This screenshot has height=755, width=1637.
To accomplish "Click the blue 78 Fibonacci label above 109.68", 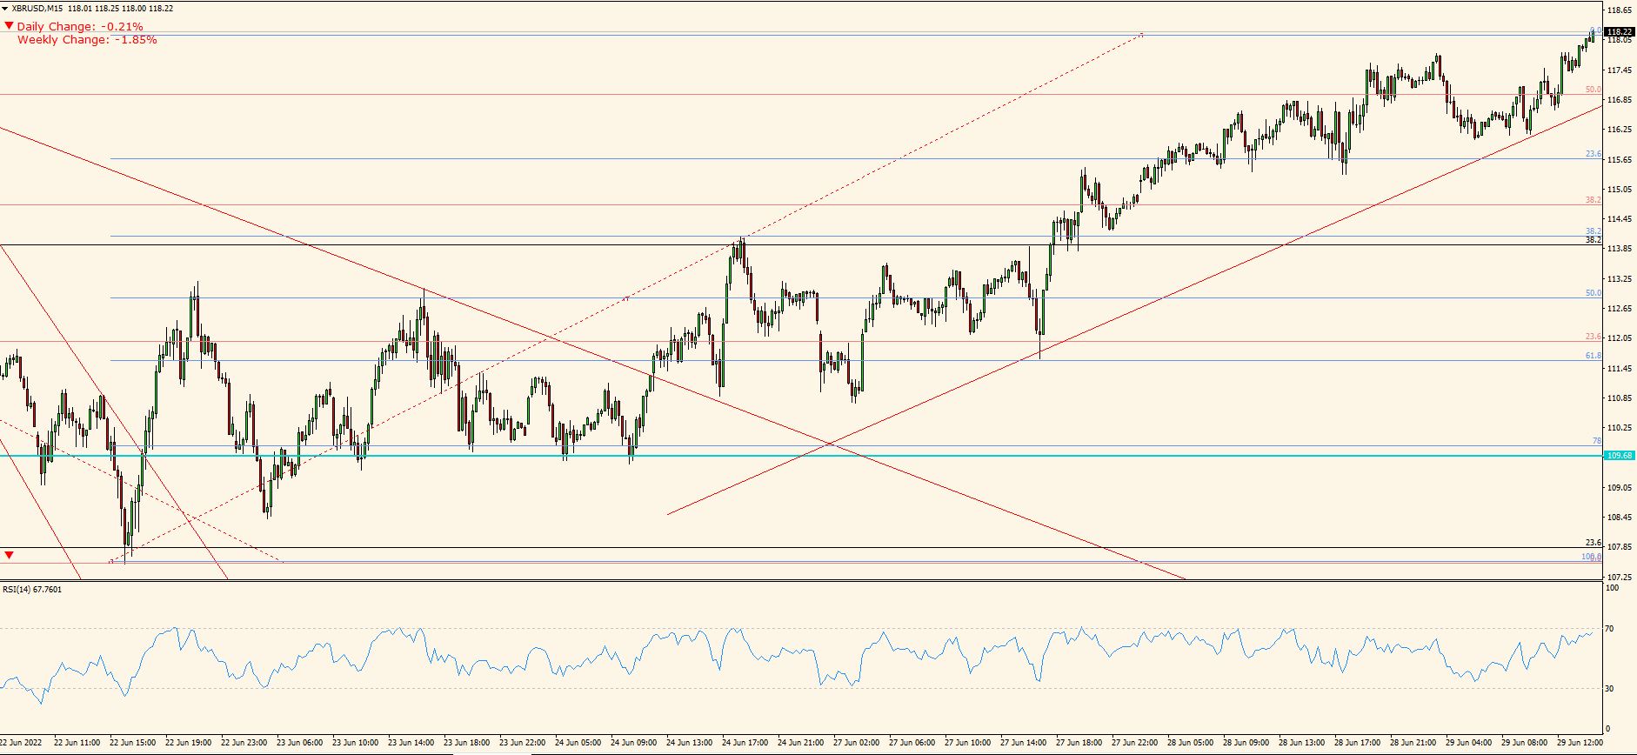I will click(1597, 442).
